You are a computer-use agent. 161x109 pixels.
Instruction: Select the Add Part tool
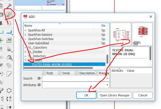tap(10, 14)
